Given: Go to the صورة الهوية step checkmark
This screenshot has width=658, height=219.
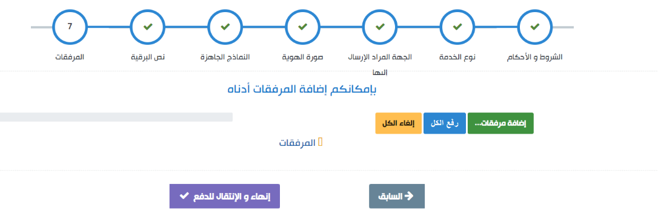Looking at the screenshot, I should pos(302,27).
